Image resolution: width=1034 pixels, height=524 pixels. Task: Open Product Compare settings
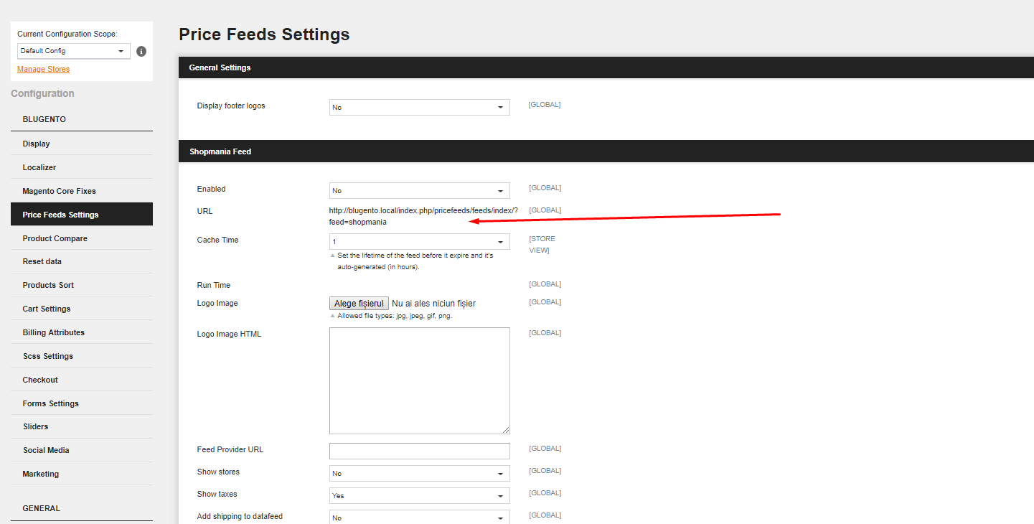pyautogui.click(x=82, y=238)
